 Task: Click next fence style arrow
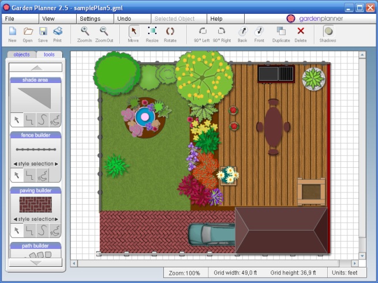(x=57, y=164)
